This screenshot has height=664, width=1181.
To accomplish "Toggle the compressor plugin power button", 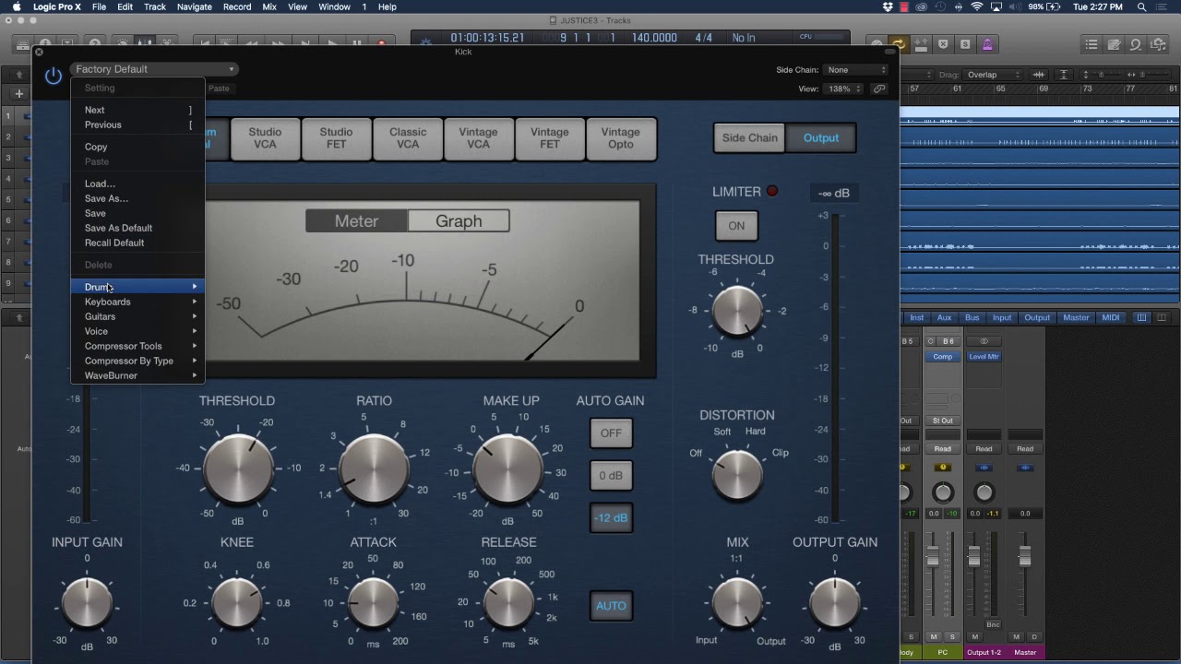I will (x=54, y=76).
